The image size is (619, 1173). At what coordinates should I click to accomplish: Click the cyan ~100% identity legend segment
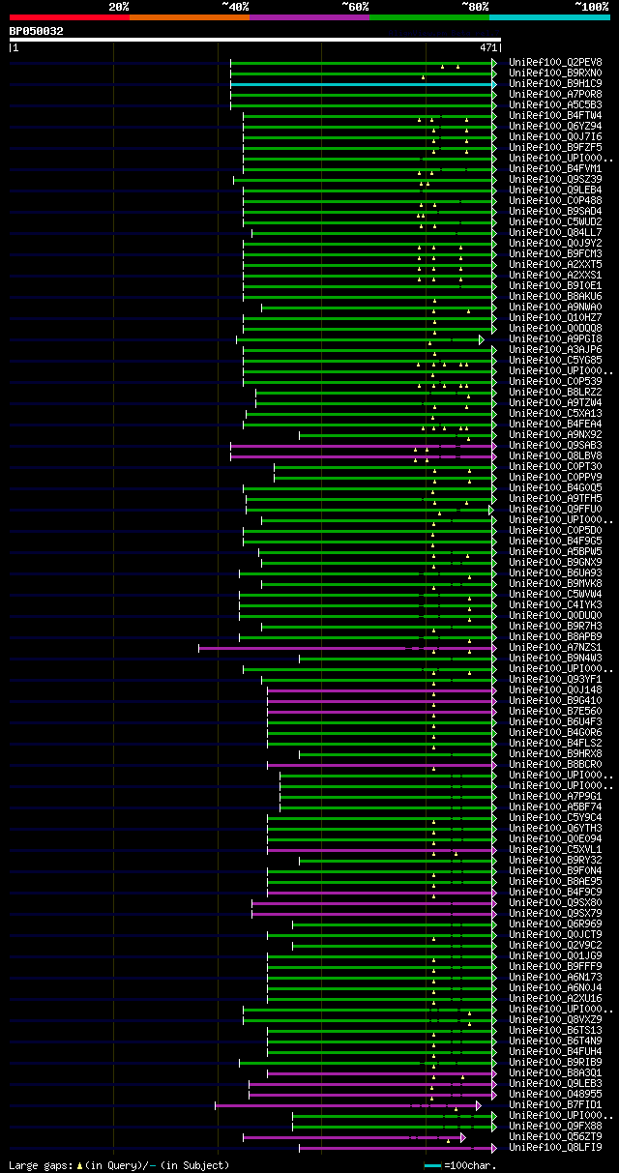coord(549,17)
